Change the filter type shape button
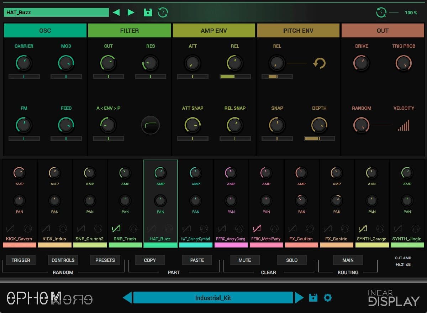The image size is (427, 313). [151, 125]
